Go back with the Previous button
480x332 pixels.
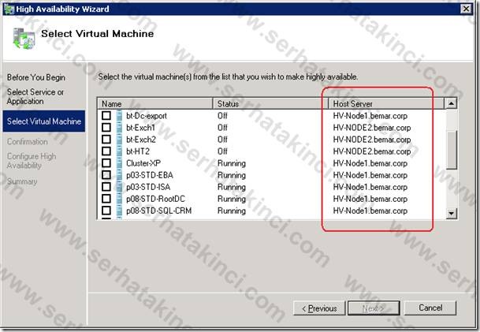click(319, 308)
